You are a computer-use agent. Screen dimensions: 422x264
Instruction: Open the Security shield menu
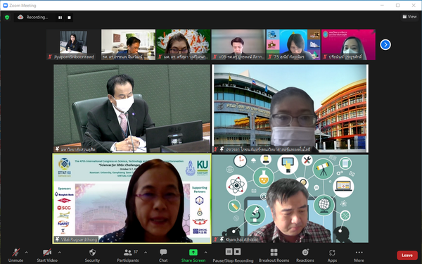click(92, 255)
